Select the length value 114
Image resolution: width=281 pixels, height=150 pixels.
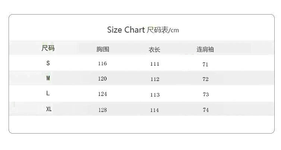pos(155,110)
